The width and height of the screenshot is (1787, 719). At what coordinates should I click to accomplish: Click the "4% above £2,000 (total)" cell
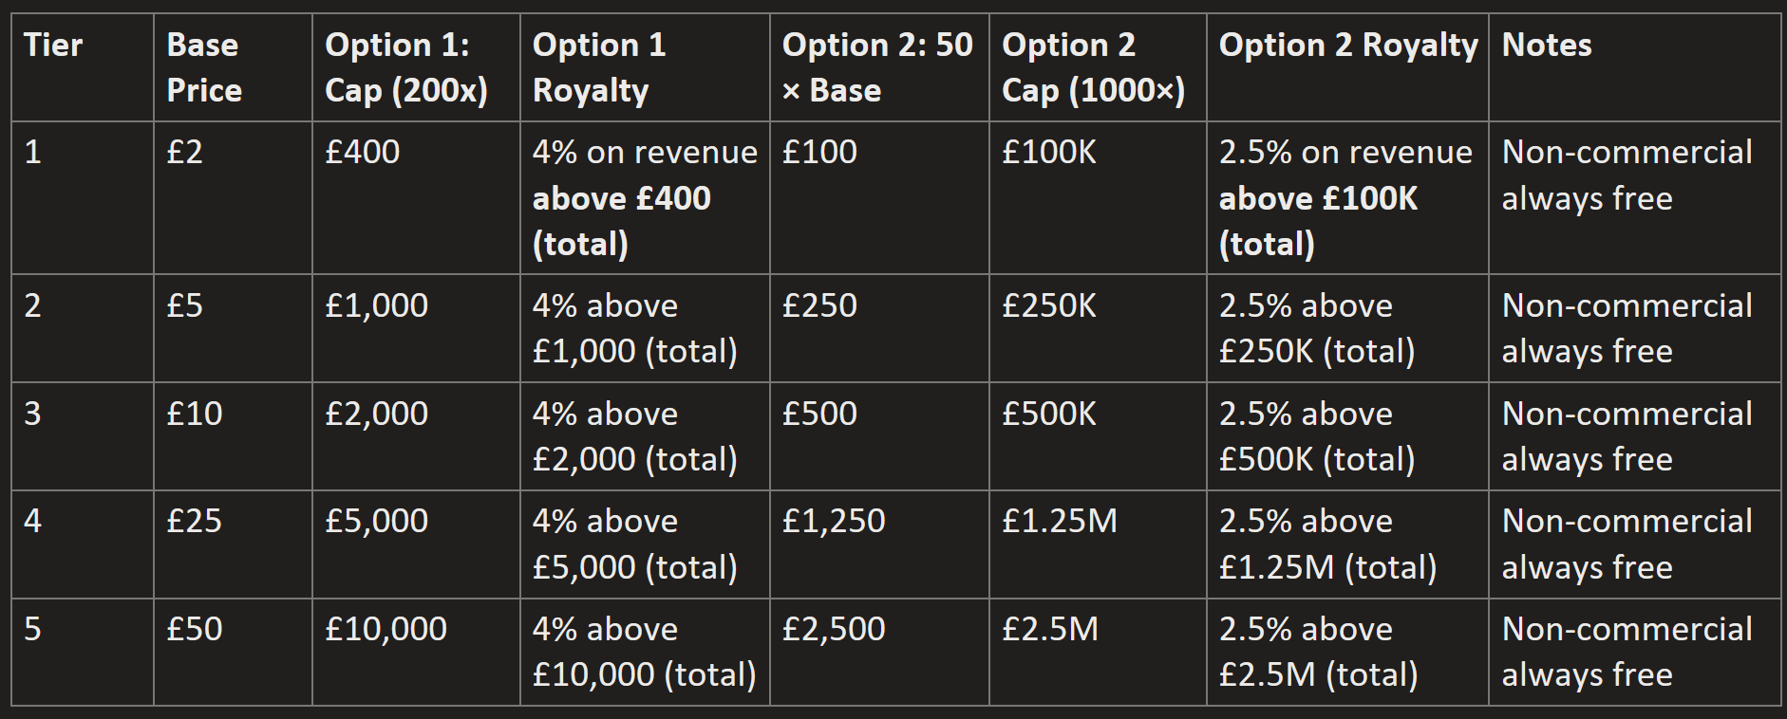(634, 436)
